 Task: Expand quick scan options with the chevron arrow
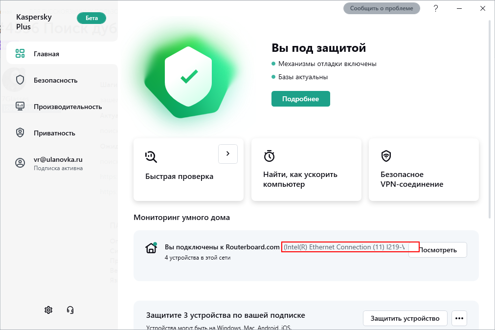[227, 154]
